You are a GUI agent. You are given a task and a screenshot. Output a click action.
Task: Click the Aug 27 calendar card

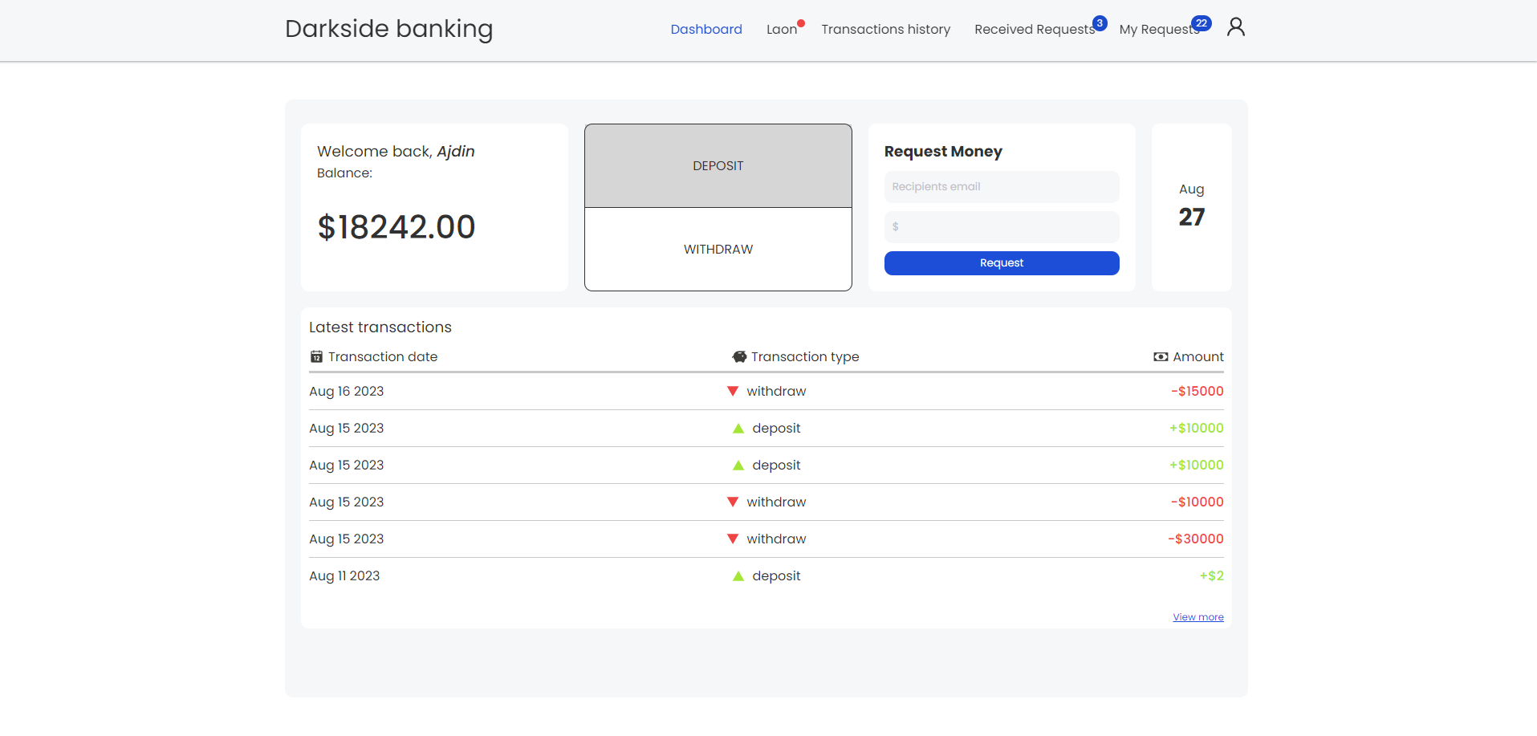pos(1191,206)
